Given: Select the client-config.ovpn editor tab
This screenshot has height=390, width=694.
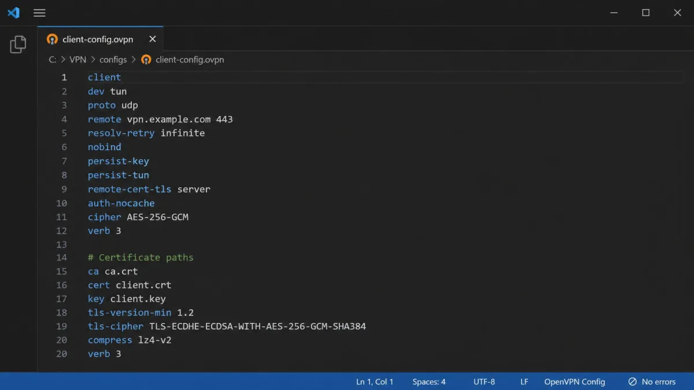Looking at the screenshot, I should coord(101,39).
